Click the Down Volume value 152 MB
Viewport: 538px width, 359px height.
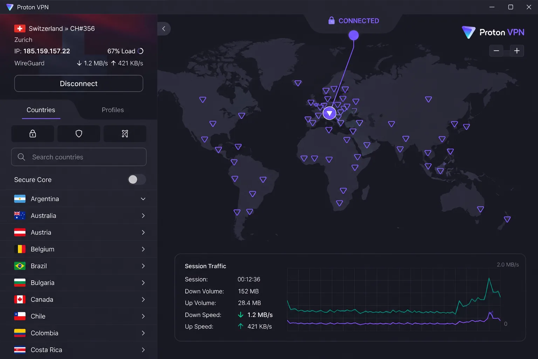tap(248, 291)
